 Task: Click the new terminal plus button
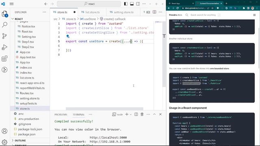(x=127, y=114)
